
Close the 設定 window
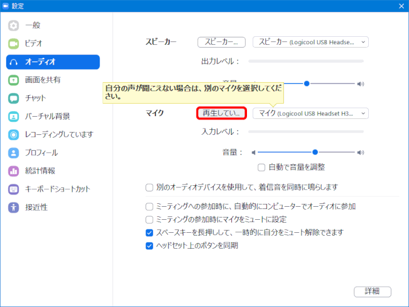tap(402, 6)
